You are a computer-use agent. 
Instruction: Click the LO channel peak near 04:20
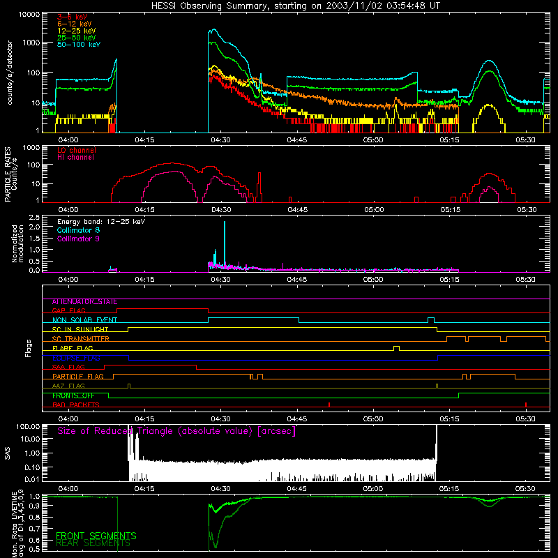pos(172,163)
